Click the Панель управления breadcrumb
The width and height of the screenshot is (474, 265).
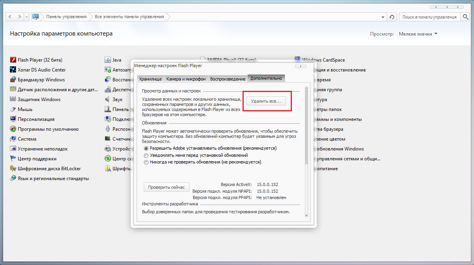click(x=66, y=17)
